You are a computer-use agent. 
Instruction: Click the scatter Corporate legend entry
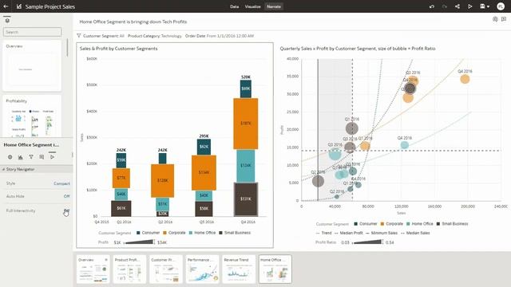(x=392, y=224)
